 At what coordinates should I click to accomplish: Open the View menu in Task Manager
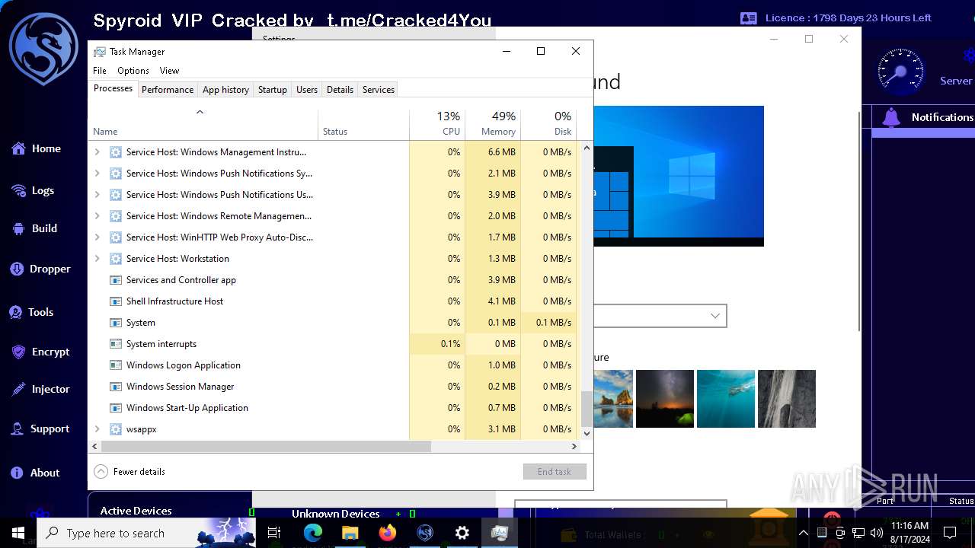[x=169, y=71]
